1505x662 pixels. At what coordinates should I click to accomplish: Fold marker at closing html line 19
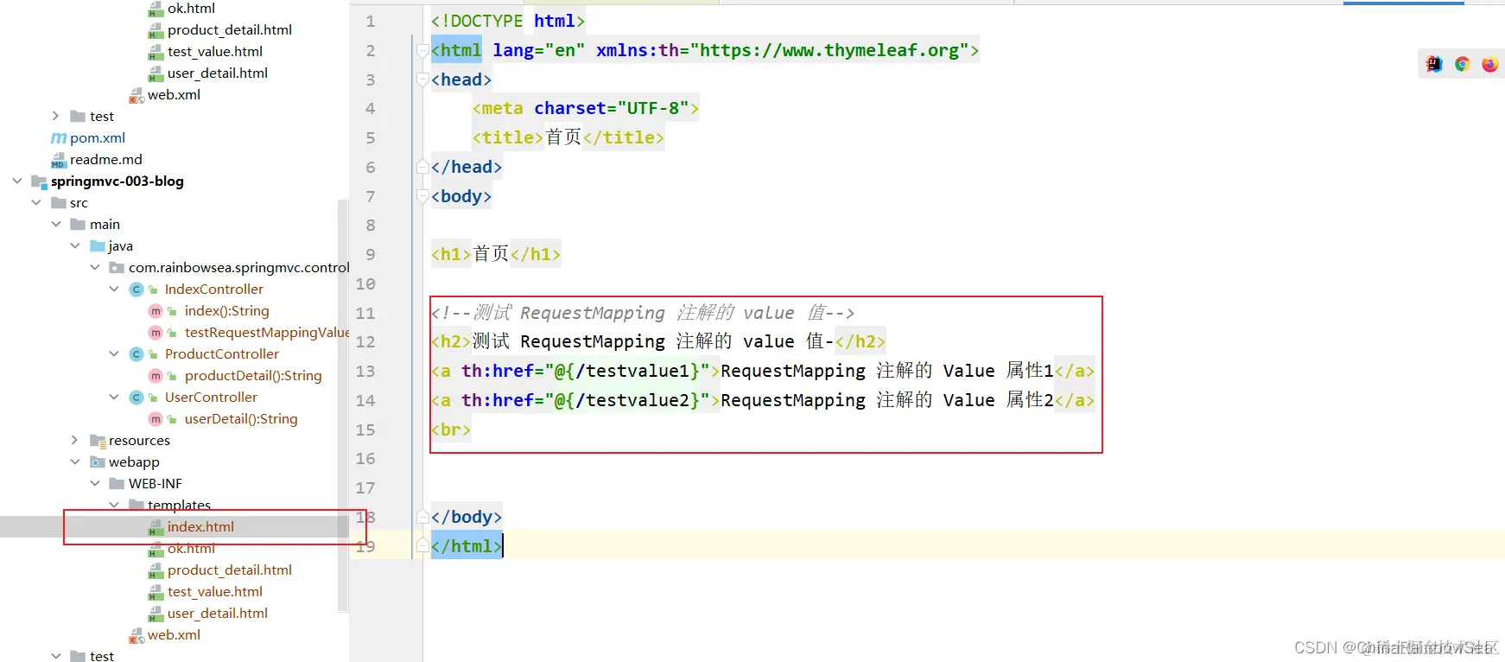422,546
